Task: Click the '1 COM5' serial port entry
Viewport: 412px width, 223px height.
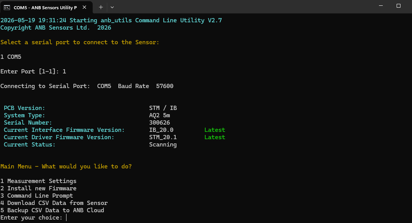Action: [11, 57]
